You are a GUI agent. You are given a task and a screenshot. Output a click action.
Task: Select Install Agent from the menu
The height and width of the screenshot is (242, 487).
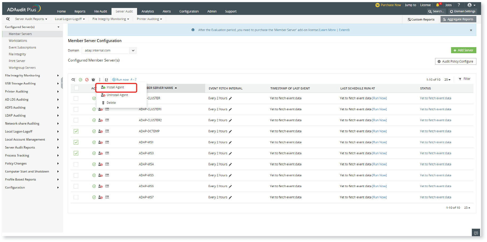115,87
